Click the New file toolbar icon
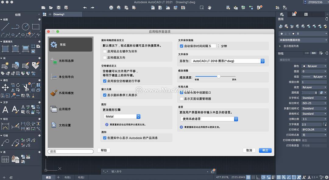The width and height of the screenshot is (329, 180). point(43,8)
